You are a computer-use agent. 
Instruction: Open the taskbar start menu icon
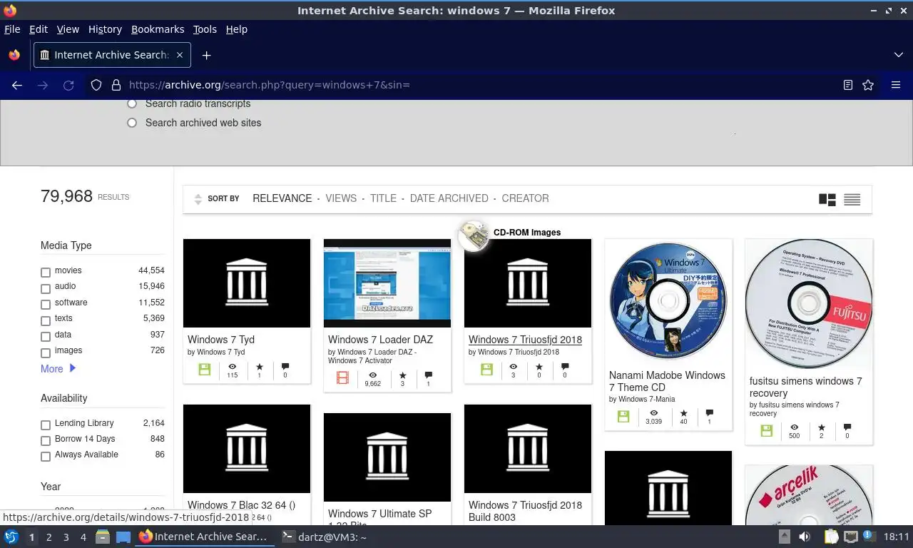[11, 537]
